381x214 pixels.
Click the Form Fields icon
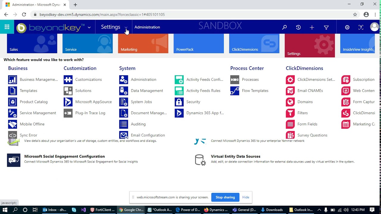pos(290,124)
